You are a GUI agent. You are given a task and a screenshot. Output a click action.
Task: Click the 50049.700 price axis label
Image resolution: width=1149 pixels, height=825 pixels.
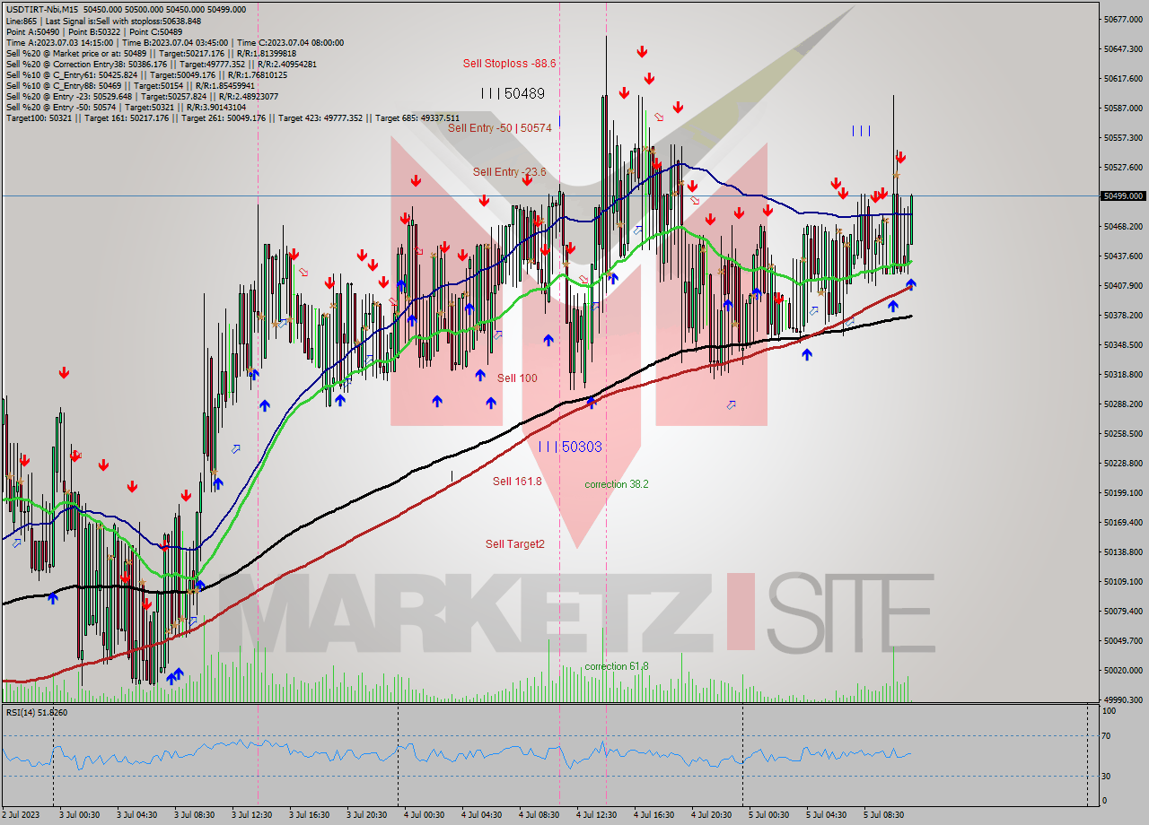click(1123, 640)
